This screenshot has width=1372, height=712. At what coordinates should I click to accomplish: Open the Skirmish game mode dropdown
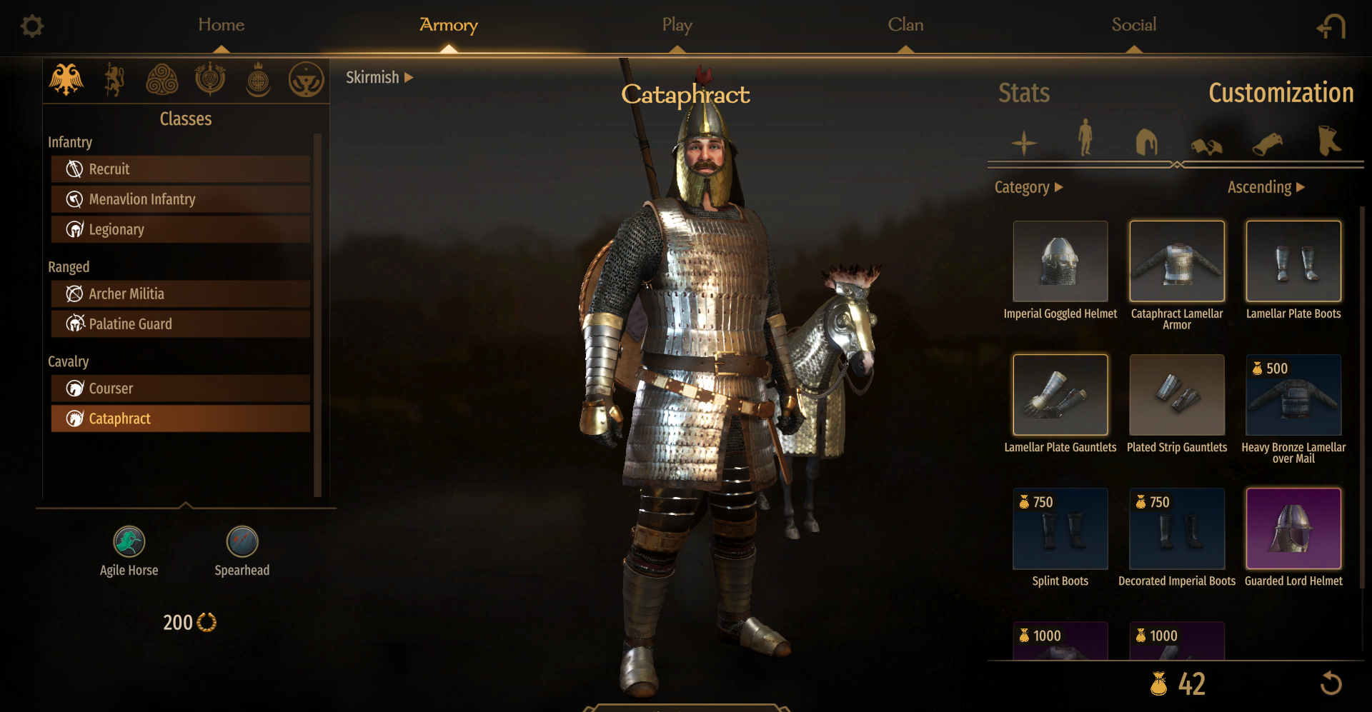point(379,77)
